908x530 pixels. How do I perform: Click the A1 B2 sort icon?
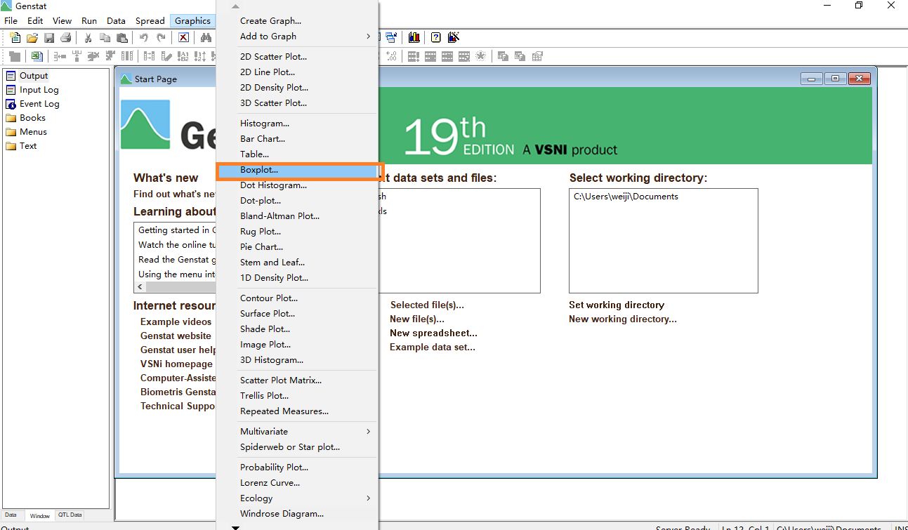[183, 56]
